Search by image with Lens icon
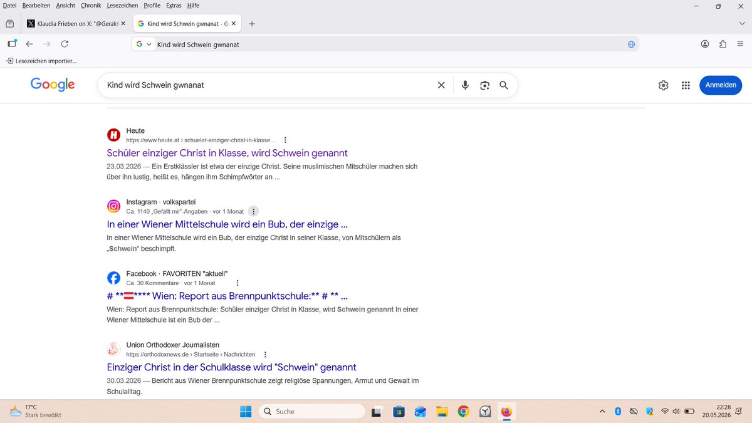The height and width of the screenshot is (423, 752). click(484, 85)
